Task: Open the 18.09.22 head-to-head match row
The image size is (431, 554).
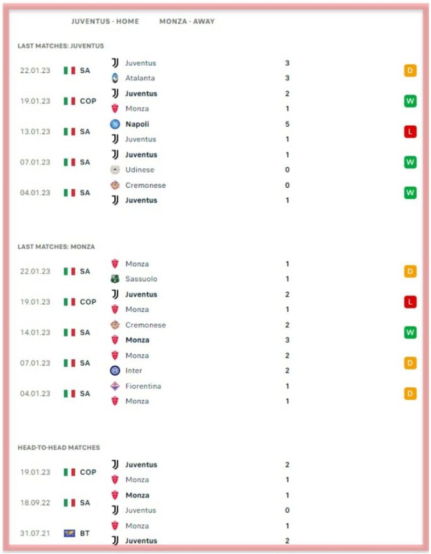Action: (215, 503)
